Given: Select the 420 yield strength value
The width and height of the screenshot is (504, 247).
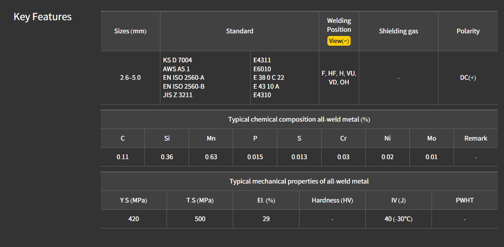Looking at the screenshot, I should tap(133, 219).
